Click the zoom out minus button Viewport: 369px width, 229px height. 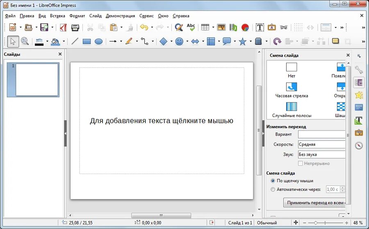[305, 222]
